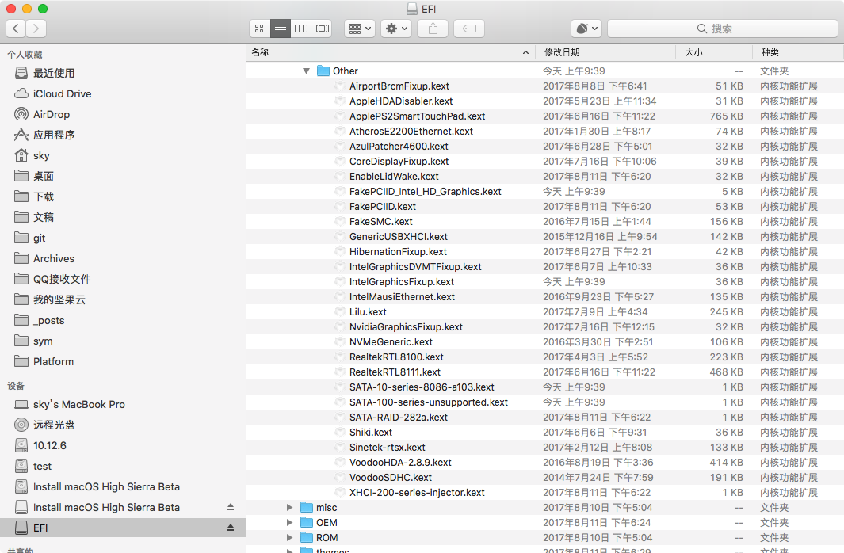Switch to icon view mode
Viewport: 844px width, 553px height.
259,29
